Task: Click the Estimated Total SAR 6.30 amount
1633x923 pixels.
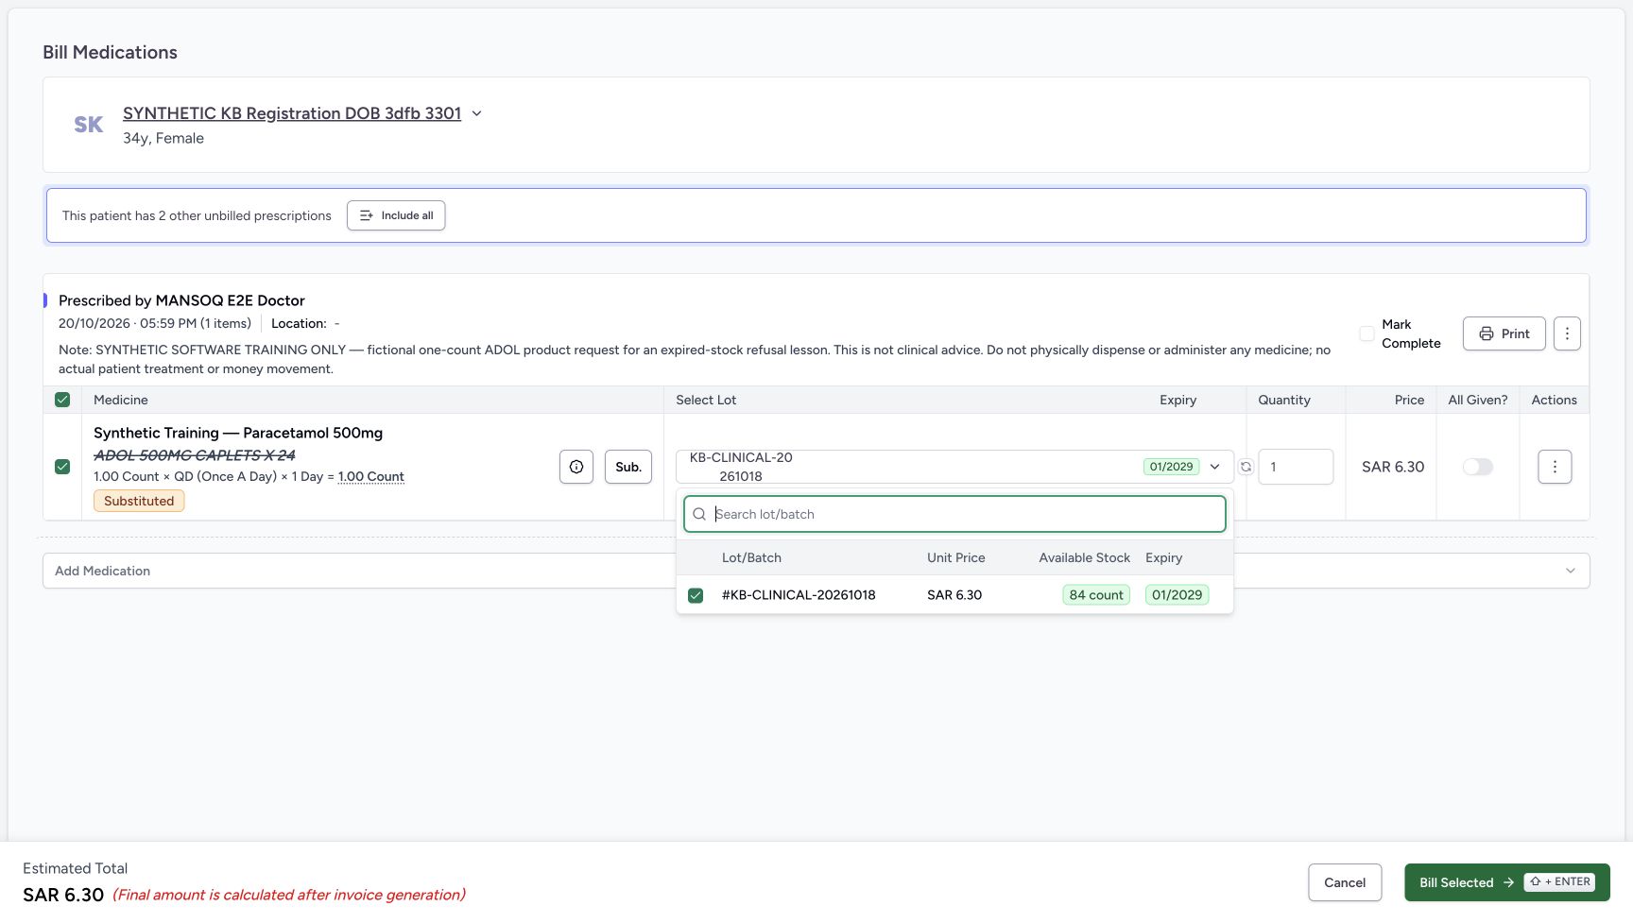Action: [63, 895]
